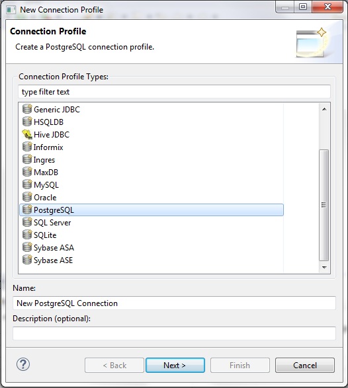Select the Hive JDBC bee icon
This screenshot has width=348, height=388.
pyautogui.click(x=27, y=134)
